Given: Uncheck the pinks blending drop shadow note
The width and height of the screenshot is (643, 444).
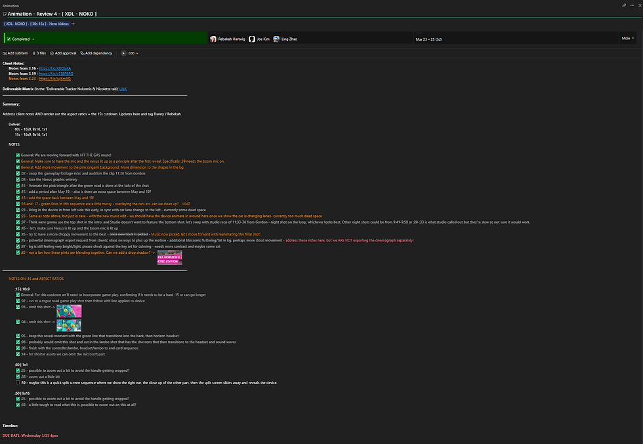Looking at the screenshot, I should (x=18, y=252).
